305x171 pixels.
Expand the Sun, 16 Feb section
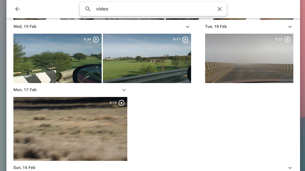coord(290,168)
